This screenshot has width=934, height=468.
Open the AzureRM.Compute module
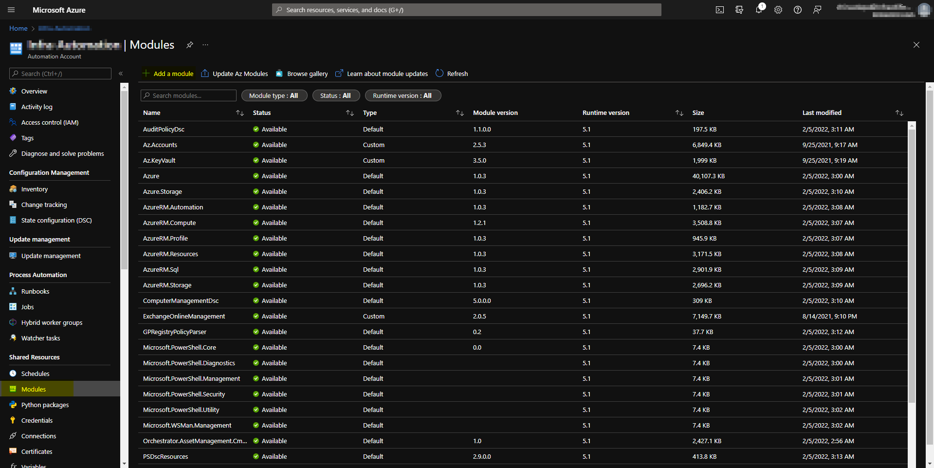click(x=169, y=223)
